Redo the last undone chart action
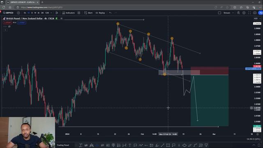263x148 pixels. 116,13
